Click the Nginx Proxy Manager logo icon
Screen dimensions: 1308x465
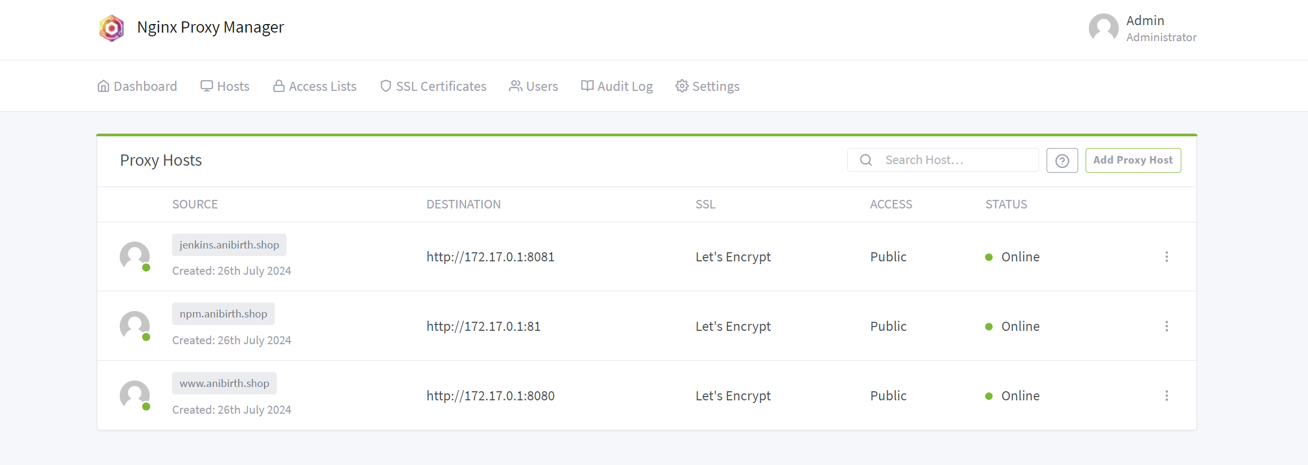tap(112, 28)
